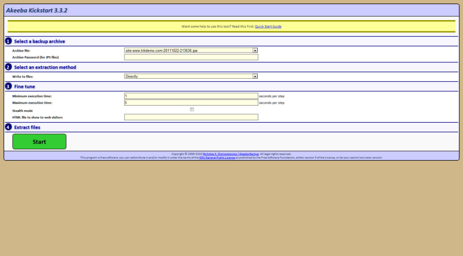Click the 'Akeeba Kickstart 3.3.2' title

[37, 10]
